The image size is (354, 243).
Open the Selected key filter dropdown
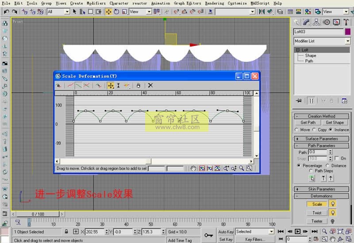click(271, 231)
